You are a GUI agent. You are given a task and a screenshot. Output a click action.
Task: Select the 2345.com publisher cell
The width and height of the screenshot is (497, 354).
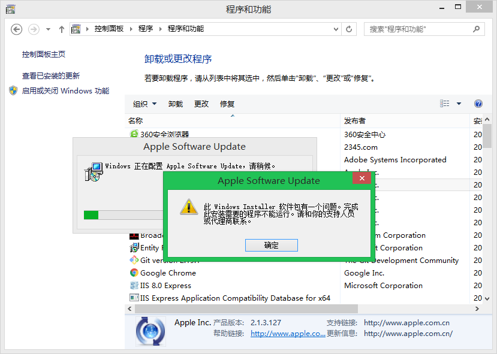[x=361, y=147]
